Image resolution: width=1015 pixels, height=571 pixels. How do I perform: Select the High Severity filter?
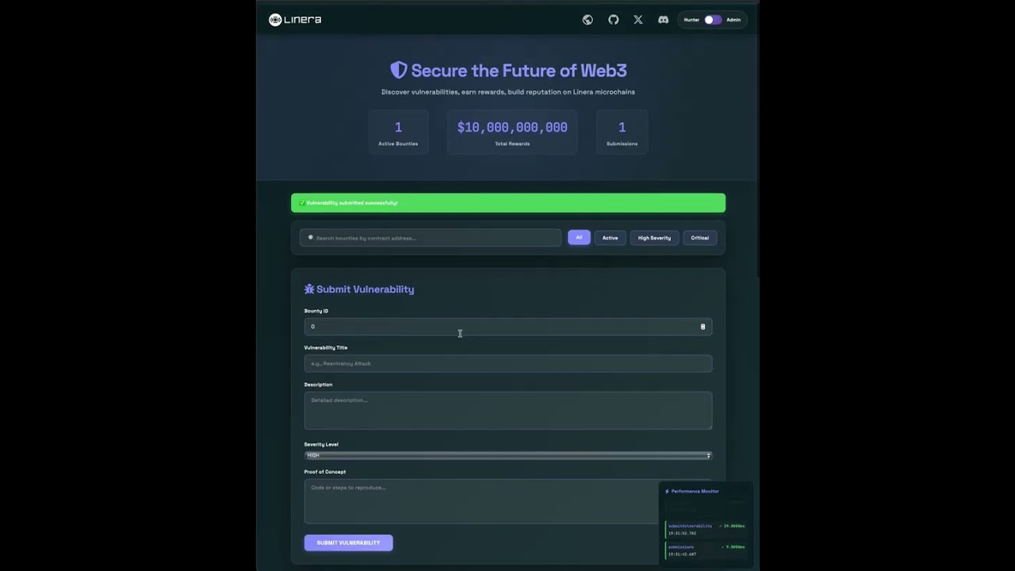point(654,237)
